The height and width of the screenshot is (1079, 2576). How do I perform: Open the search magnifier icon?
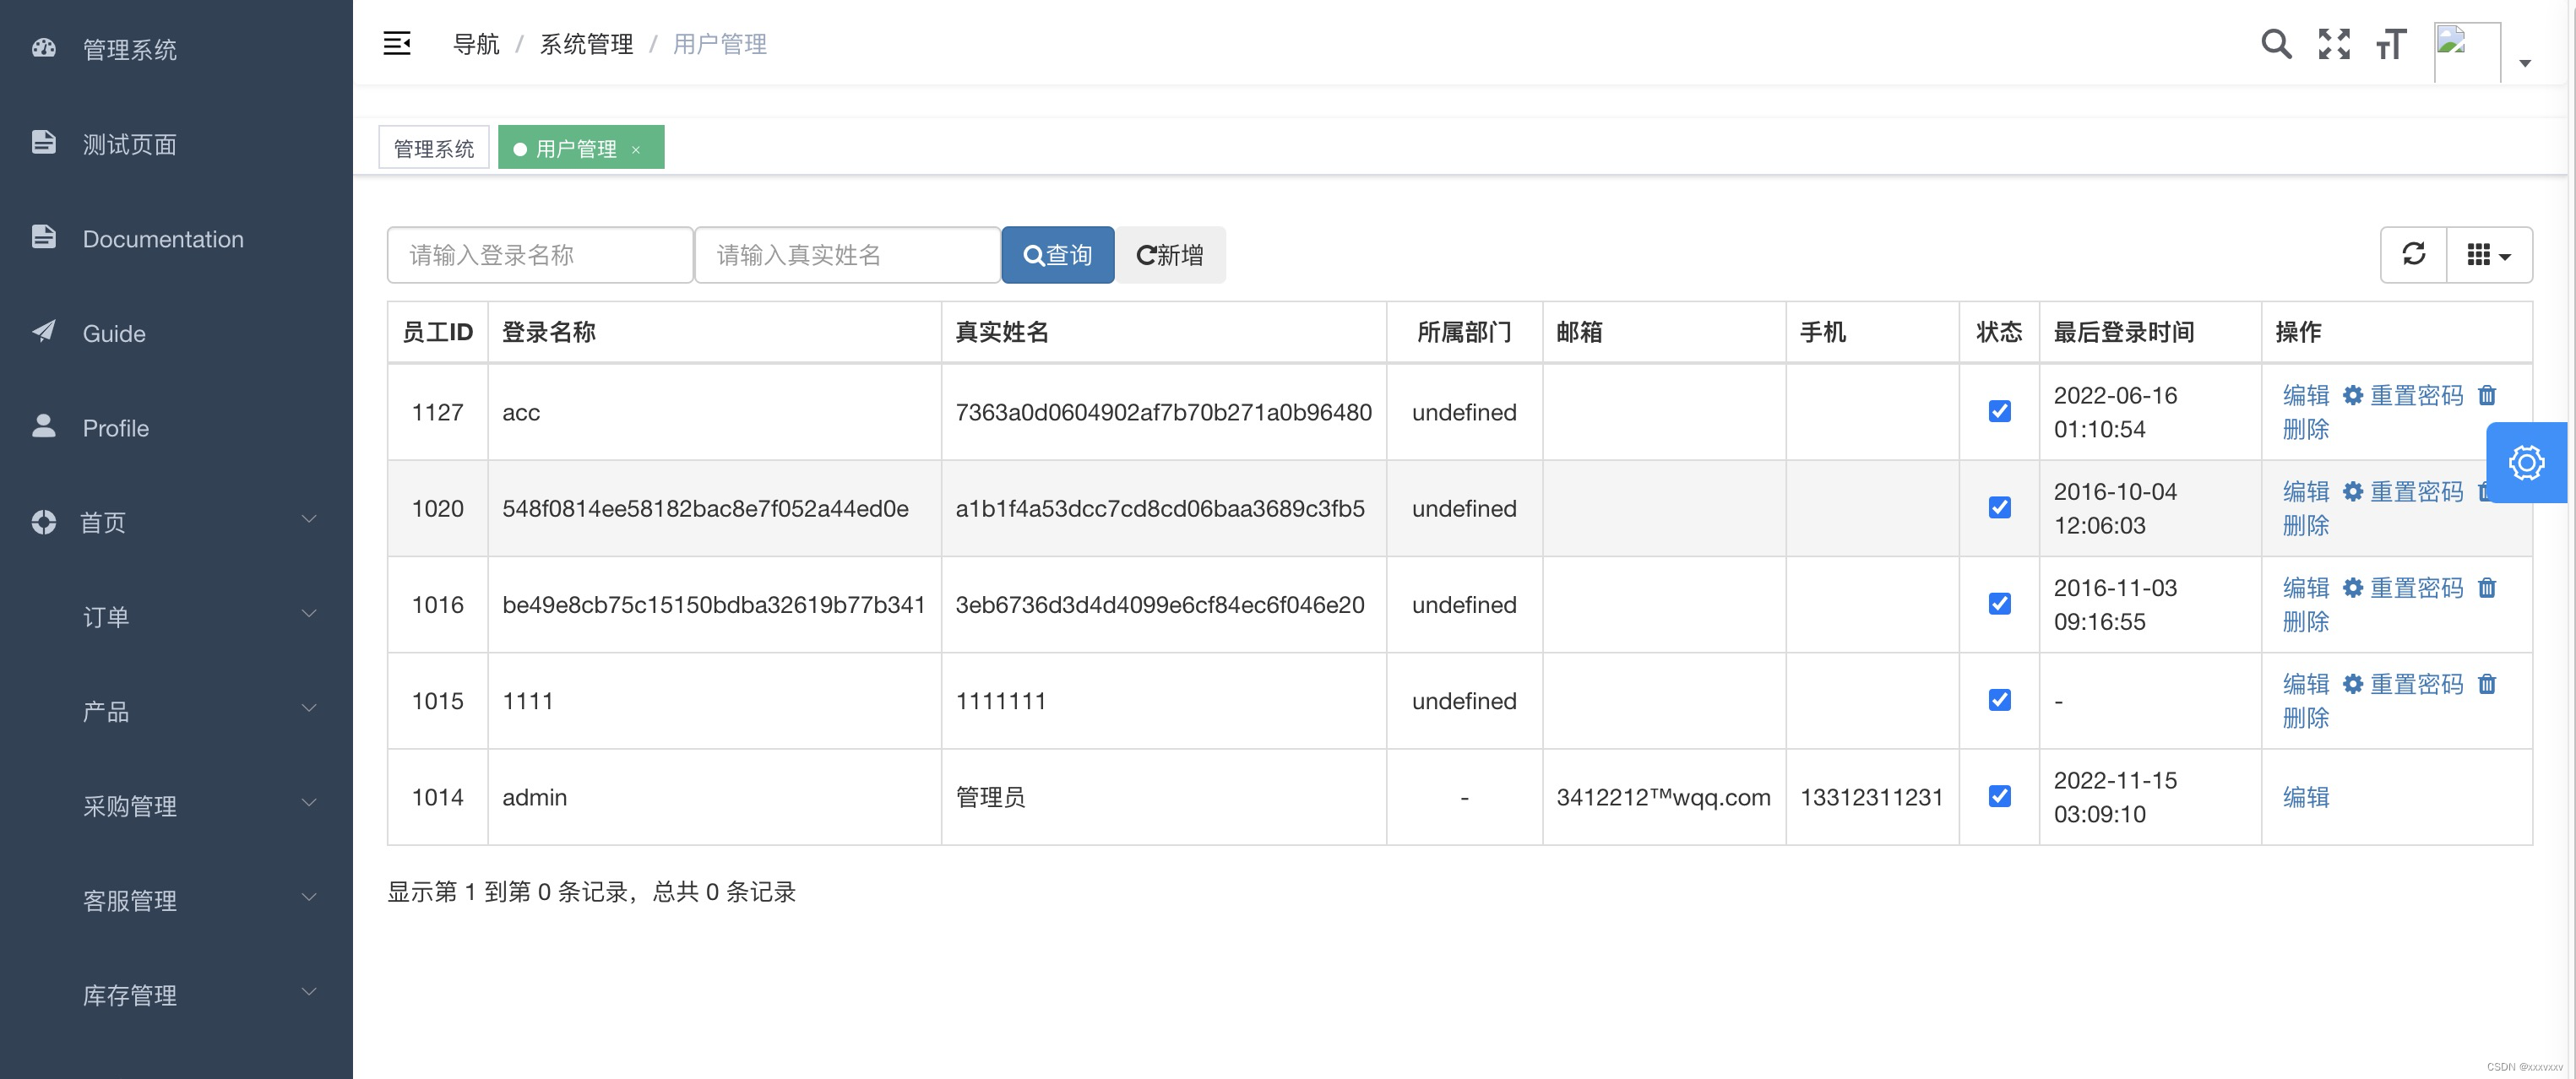[x=2276, y=44]
